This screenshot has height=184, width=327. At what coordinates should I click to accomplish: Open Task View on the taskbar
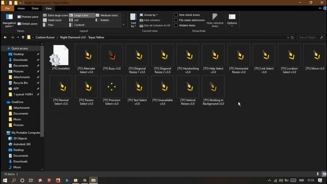pyautogui.click(x=31, y=180)
